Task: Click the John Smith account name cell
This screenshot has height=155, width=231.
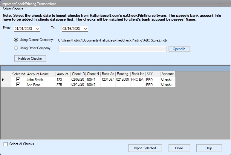Action: (41, 80)
